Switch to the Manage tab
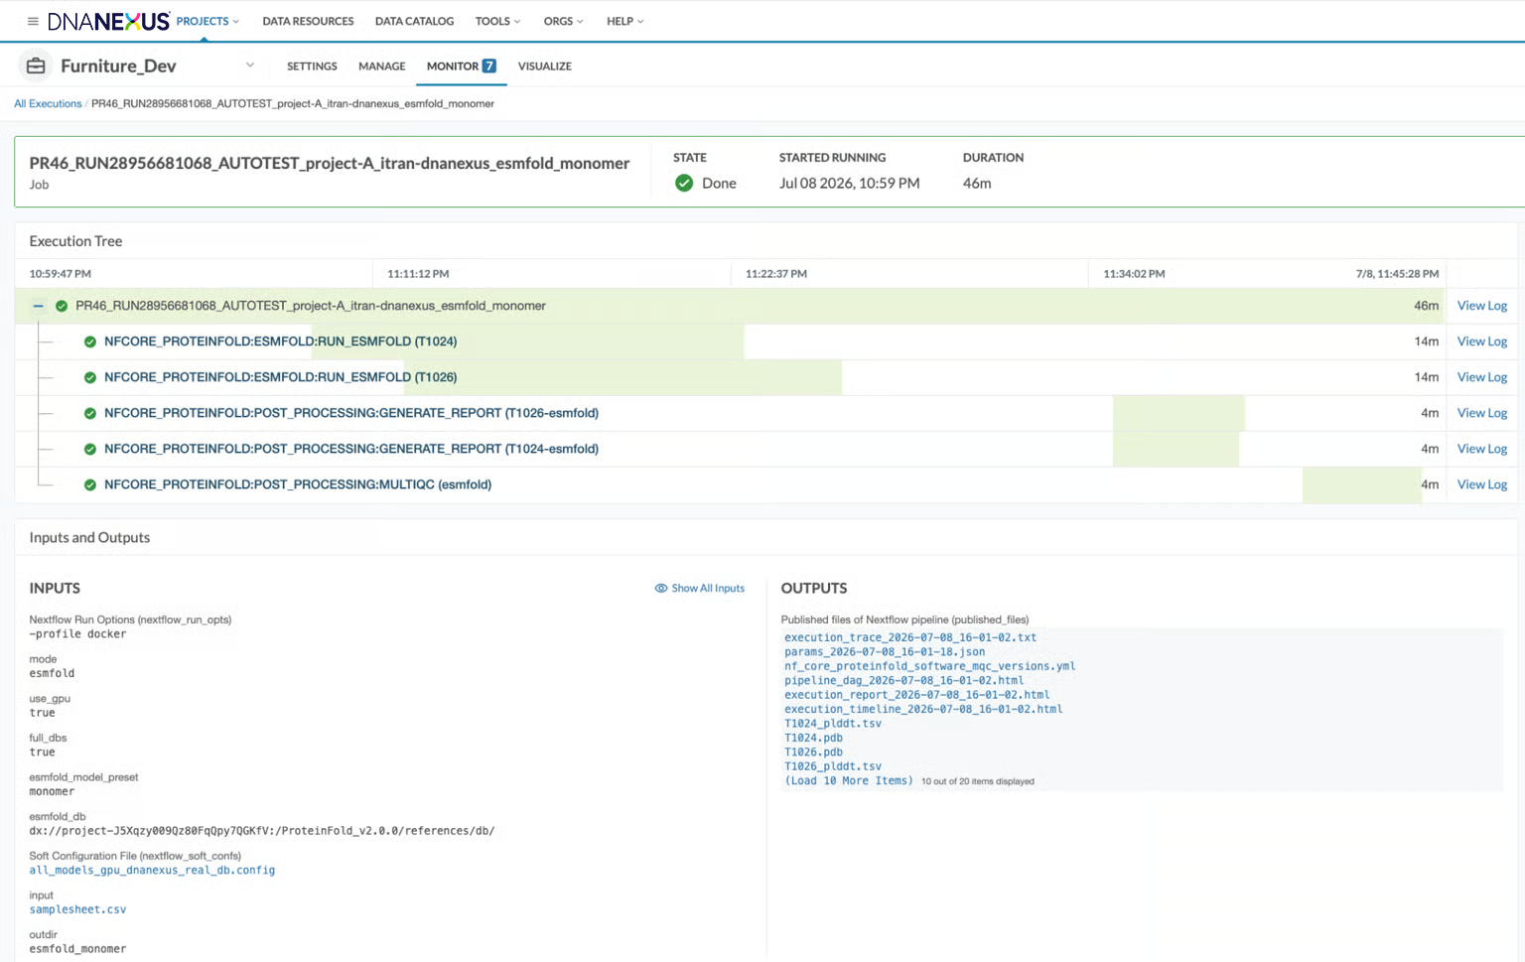This screenshot has width=1525, height=962. pyautogui.click(x=382, y=66)
